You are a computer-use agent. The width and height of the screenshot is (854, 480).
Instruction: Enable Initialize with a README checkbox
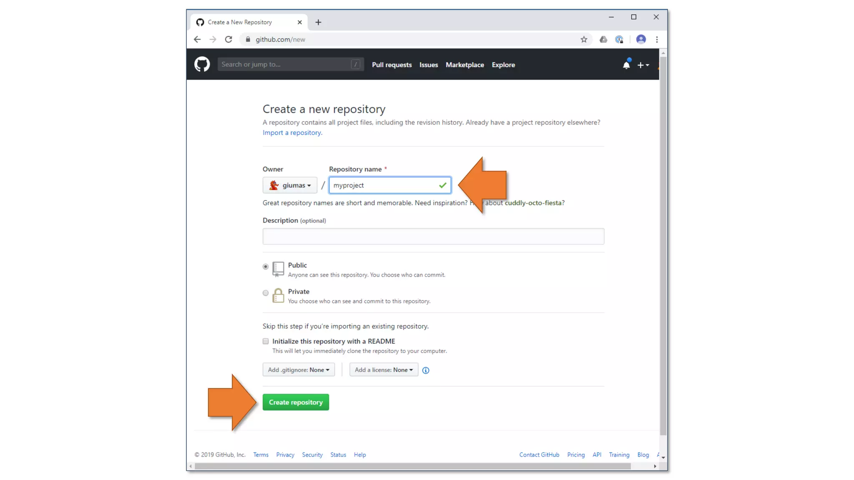[266, 341]
